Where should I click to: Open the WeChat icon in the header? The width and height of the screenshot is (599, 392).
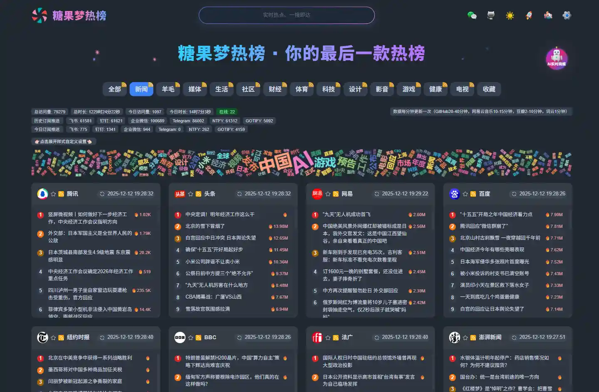[x=472, y=15]
